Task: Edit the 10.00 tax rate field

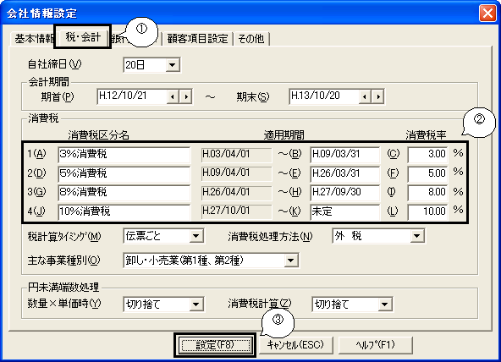Action: (427, 211)
